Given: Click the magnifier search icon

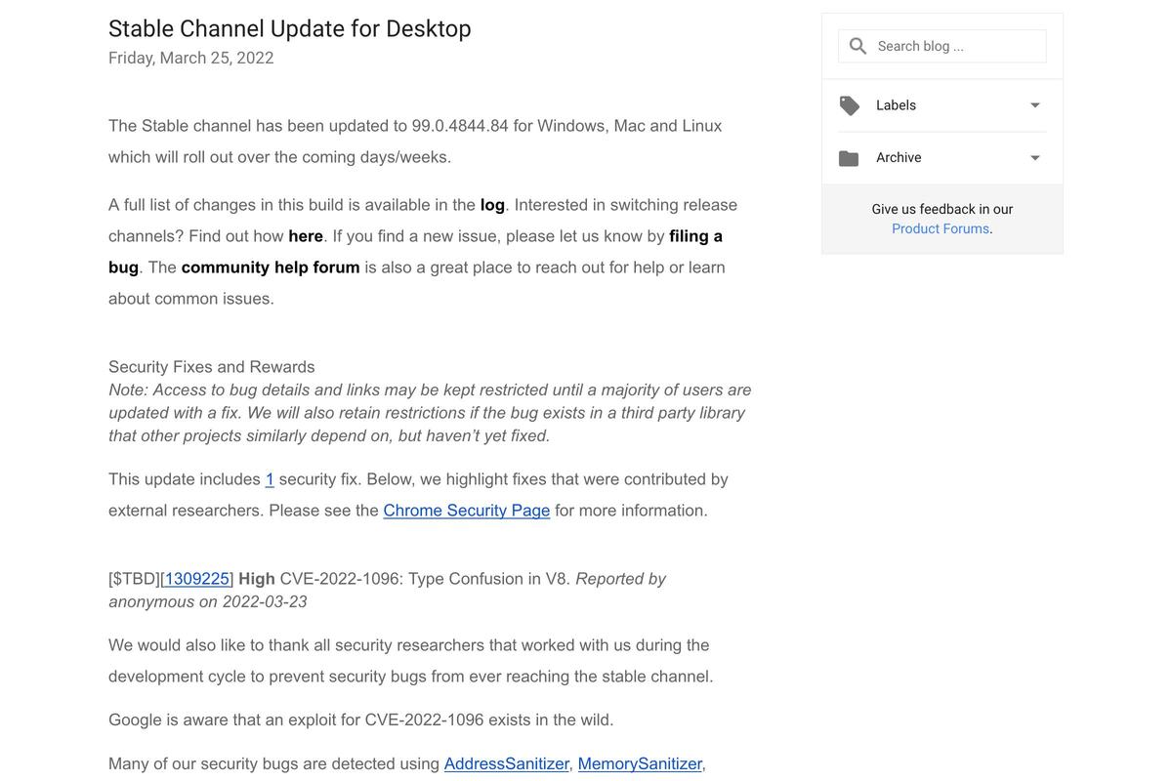Looking at the screenshot, I should click(x=858, y=46).
